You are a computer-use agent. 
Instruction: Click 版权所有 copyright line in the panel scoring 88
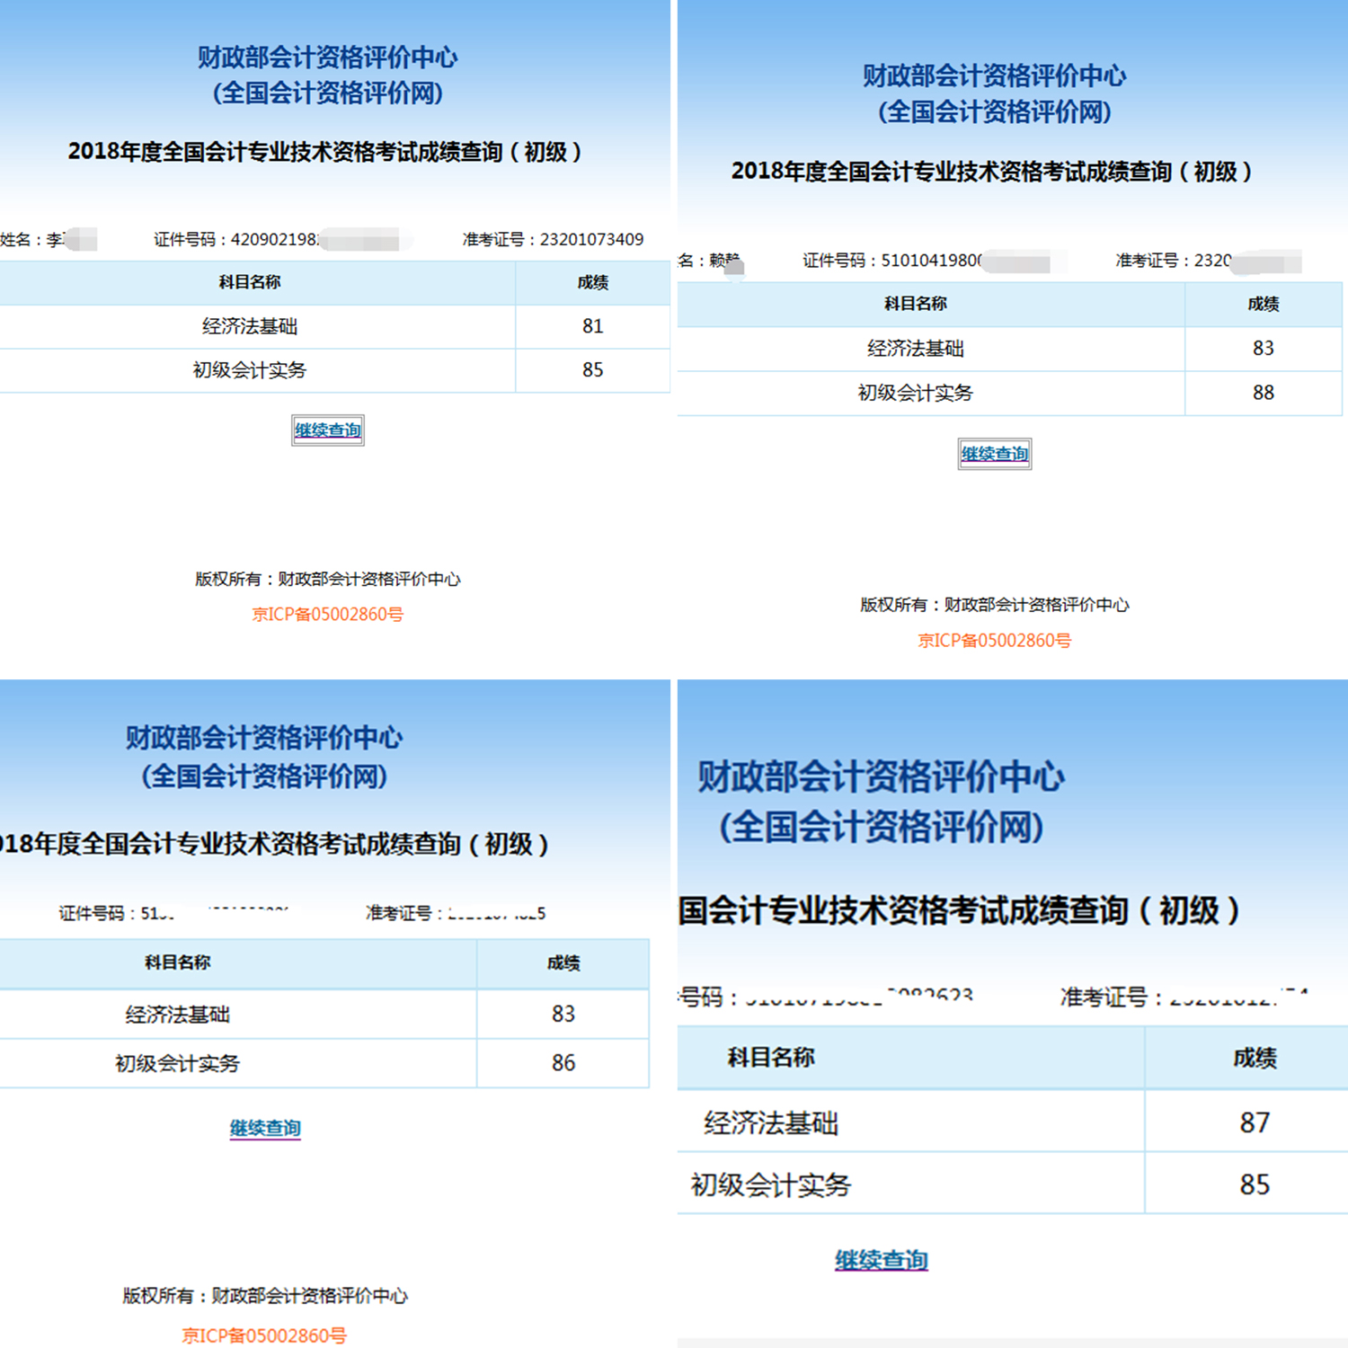pos(995,605)
